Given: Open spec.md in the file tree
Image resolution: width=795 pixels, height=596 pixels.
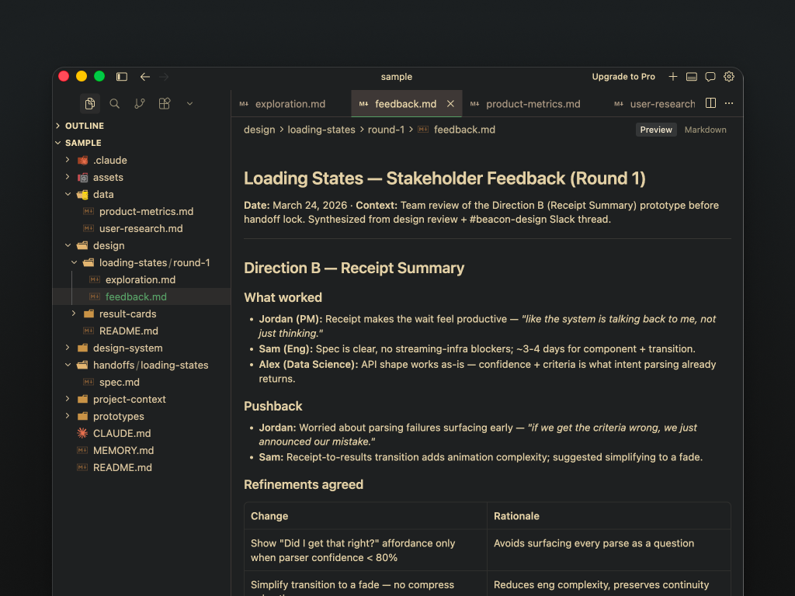Looking at the screenshot, I should tap(142, 382).
